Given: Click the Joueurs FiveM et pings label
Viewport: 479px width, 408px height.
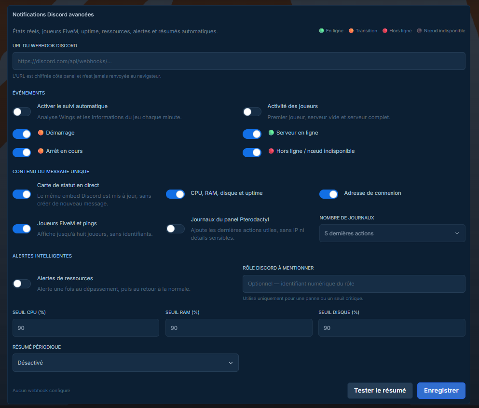Looking at the screenshot, I should click(67, 223).
